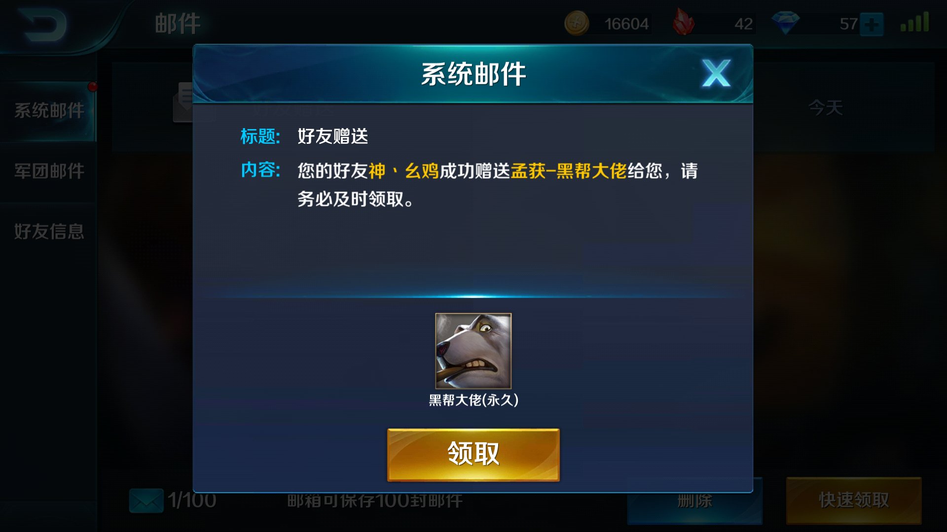Click the gold coin currency icon

pos(576,23)
